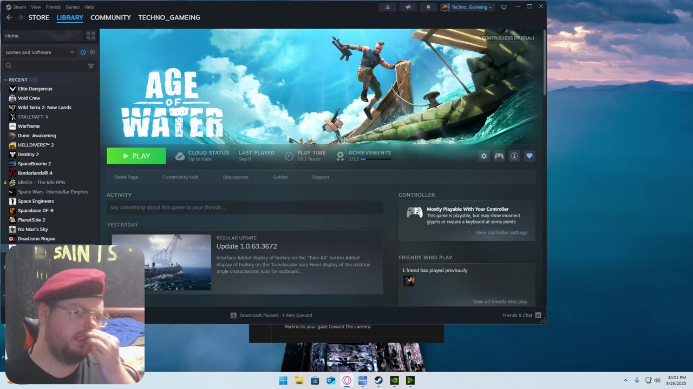This screenshot has height=389, width=693.
Task: Toggle sort by recent clock icon
Action: point(83,52)
